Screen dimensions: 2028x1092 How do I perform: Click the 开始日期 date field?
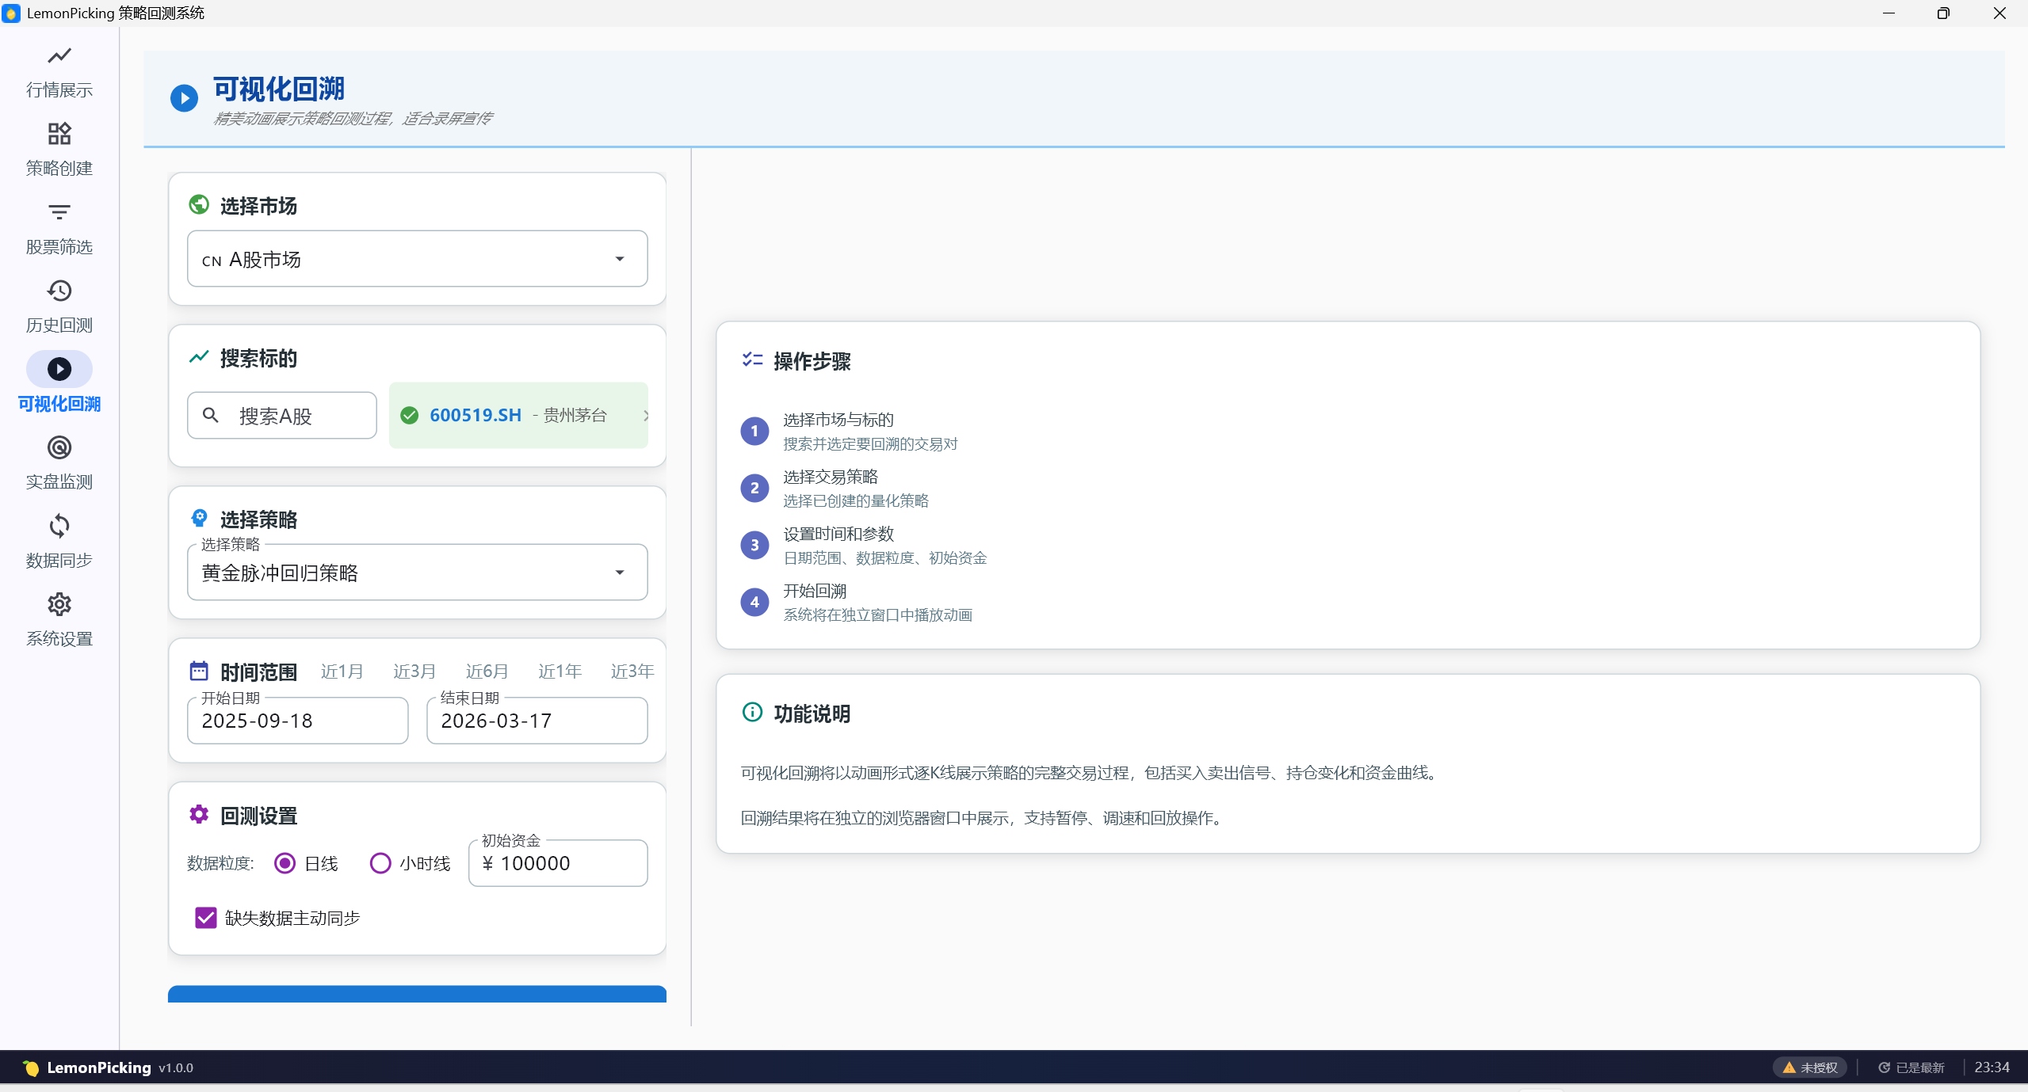point(297,721)
